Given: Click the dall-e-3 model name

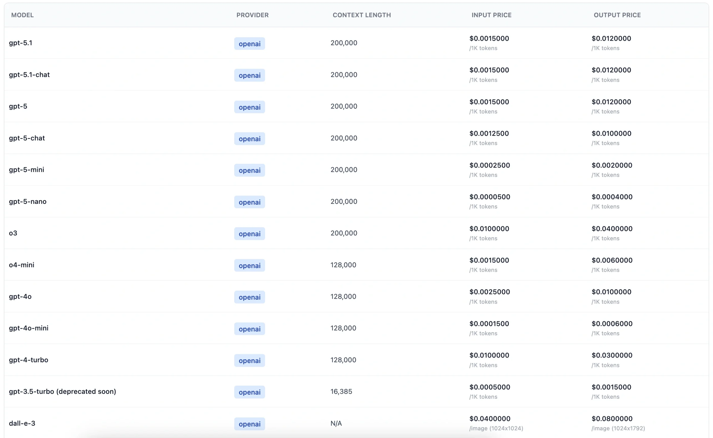Looking at the screenshot, I should (22, 424).
